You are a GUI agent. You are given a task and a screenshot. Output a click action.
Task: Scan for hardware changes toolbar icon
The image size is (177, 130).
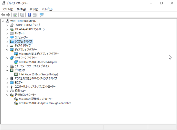(42, 15)
